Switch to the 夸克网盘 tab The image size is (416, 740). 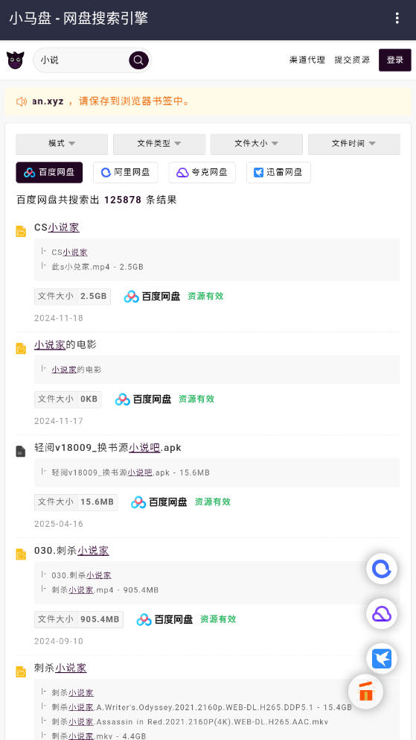pyautogui.click(x=202, y=173)
